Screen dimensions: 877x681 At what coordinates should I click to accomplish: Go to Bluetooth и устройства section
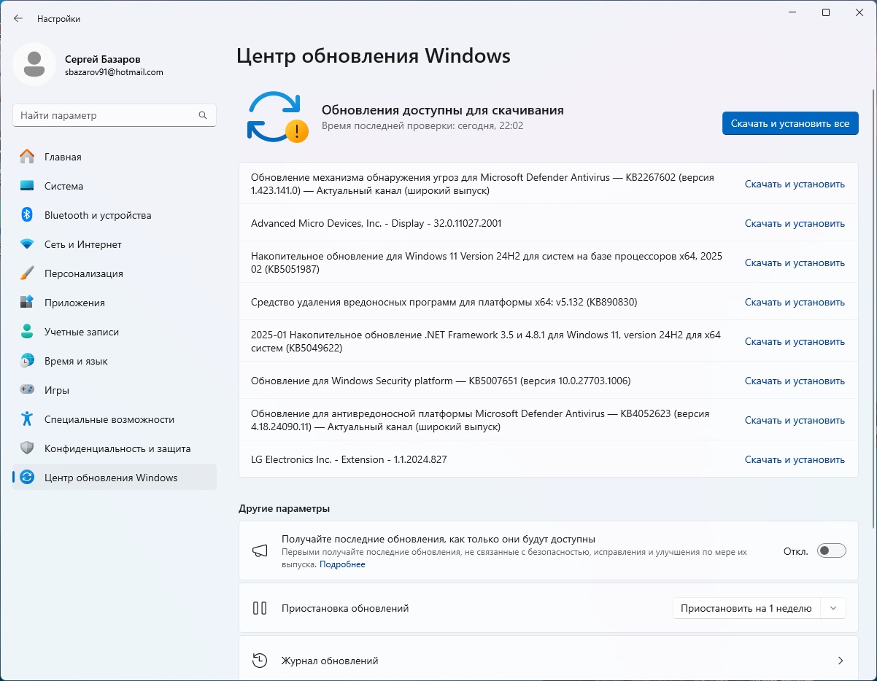coord(115,215)
